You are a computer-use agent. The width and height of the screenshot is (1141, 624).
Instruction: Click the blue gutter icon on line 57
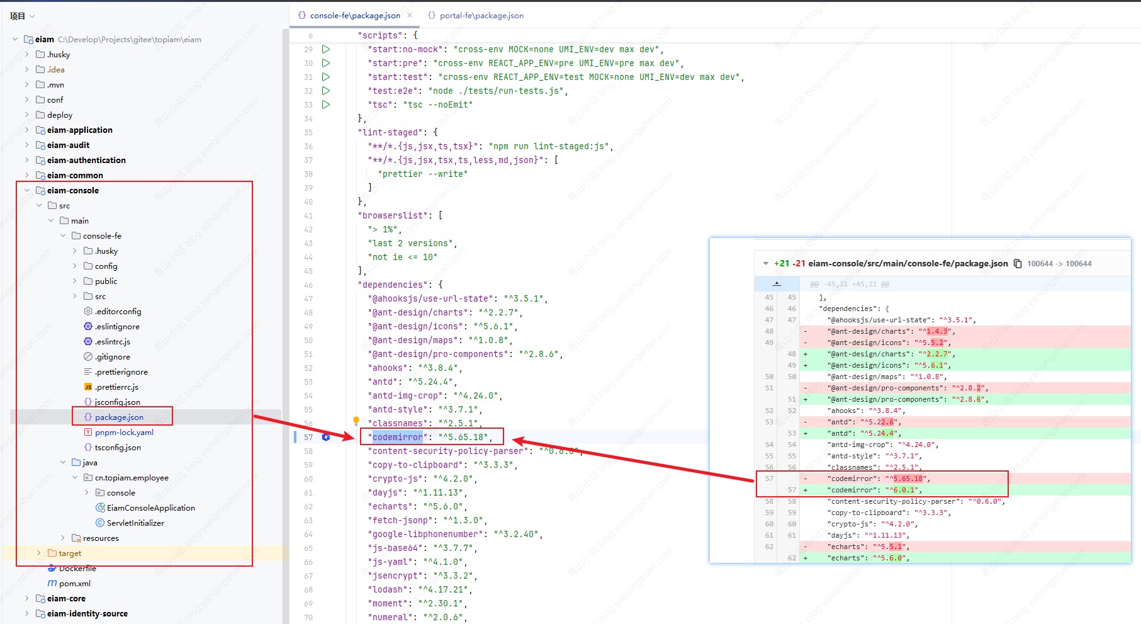point(326,437)
